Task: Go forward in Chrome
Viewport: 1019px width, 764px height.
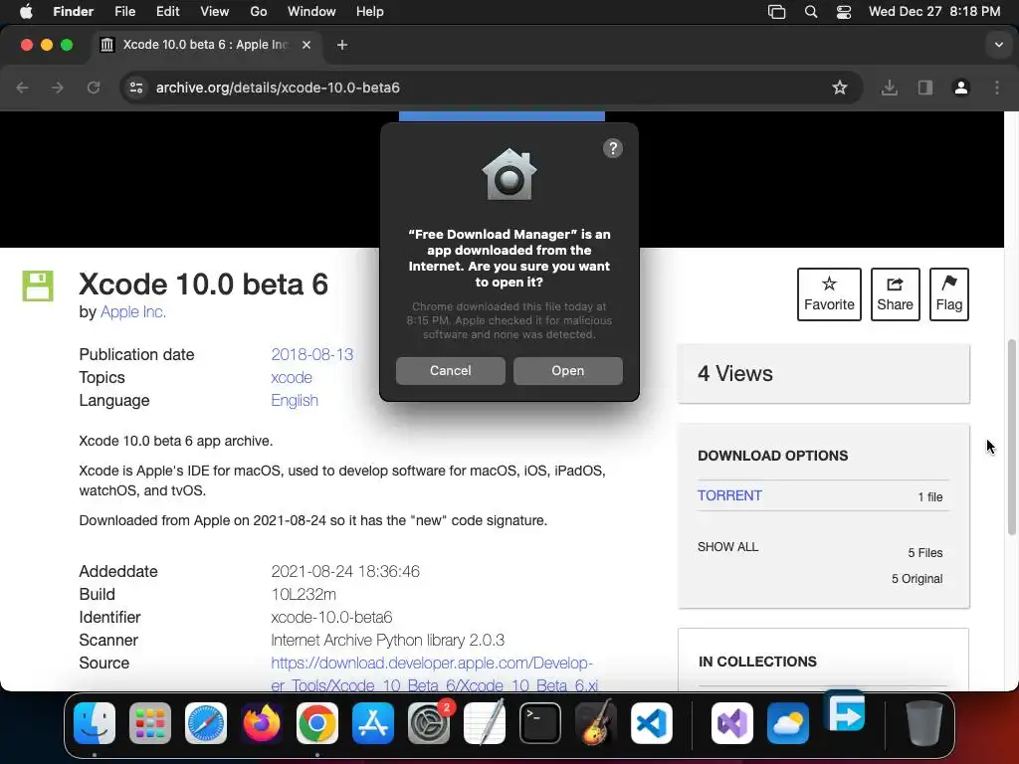Action: [58, 88]
